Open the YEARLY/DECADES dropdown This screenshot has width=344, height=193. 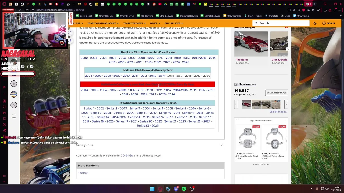(x=134, y=23)
